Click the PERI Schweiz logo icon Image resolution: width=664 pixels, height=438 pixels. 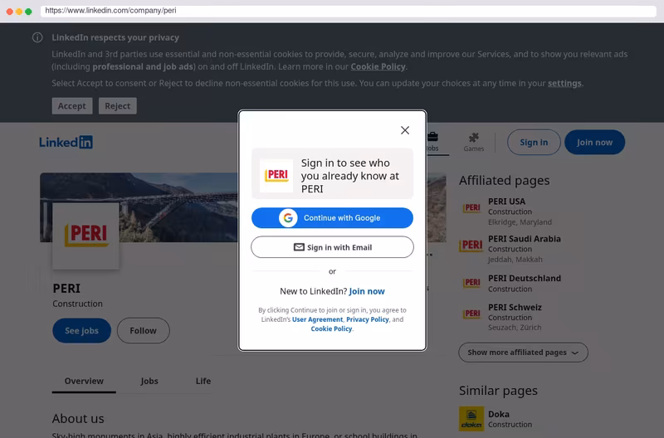(471, 314)
